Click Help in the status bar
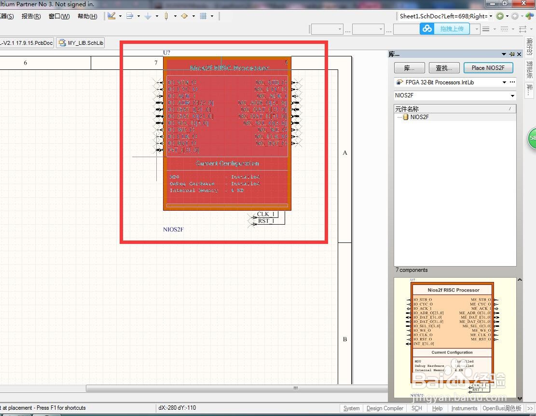536x416 pixels. (x=437, y=408)
